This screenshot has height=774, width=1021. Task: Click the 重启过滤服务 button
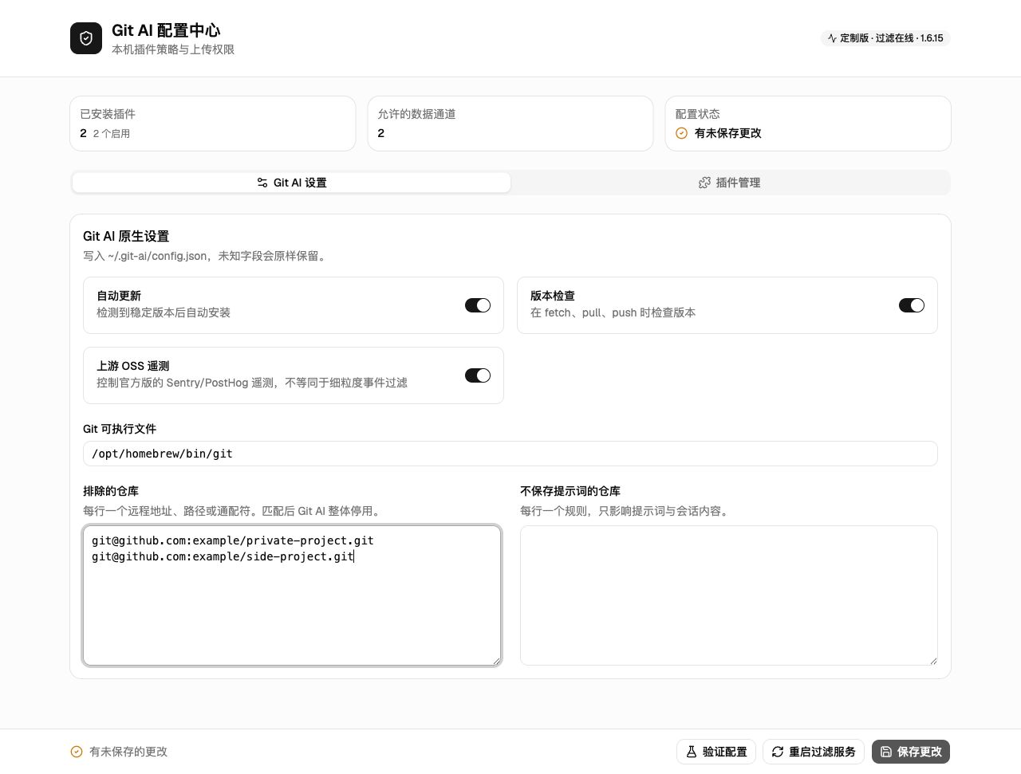coord(814,752)
